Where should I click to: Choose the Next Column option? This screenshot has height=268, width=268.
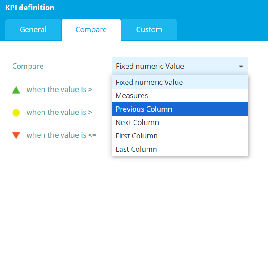pos(180,122)
